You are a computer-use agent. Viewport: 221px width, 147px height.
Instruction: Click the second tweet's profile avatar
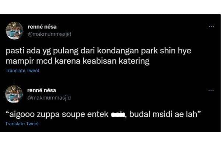(x=14, y=94)
